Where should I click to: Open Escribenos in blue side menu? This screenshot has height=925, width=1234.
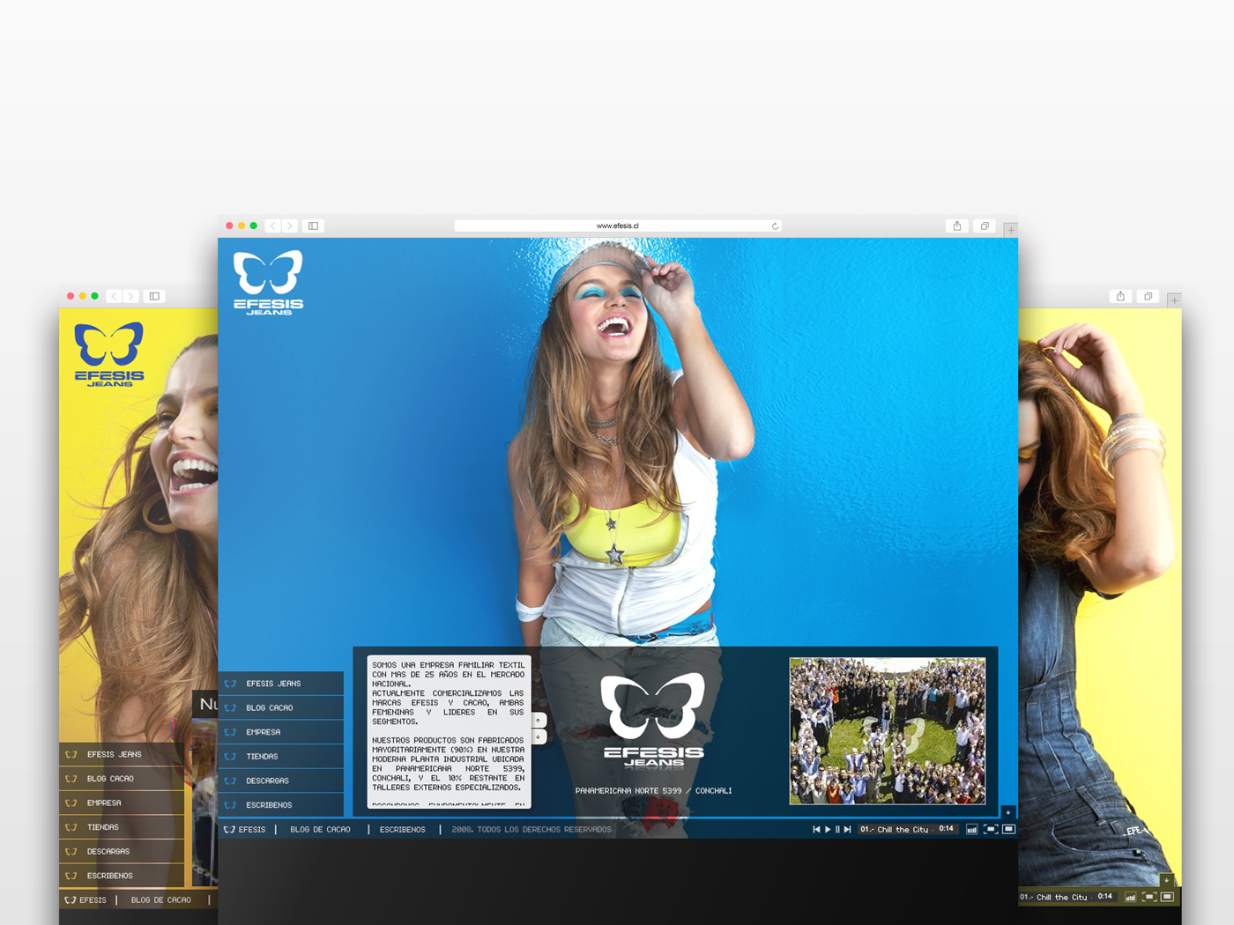pyautogui.click(x=281, y=805)
